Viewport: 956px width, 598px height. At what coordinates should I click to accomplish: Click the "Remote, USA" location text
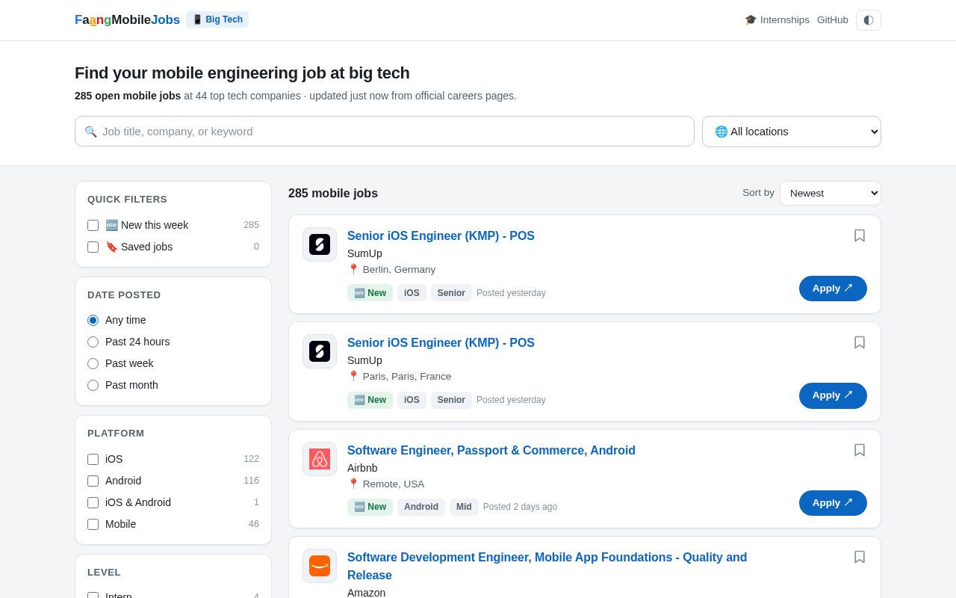coord(394,484)
